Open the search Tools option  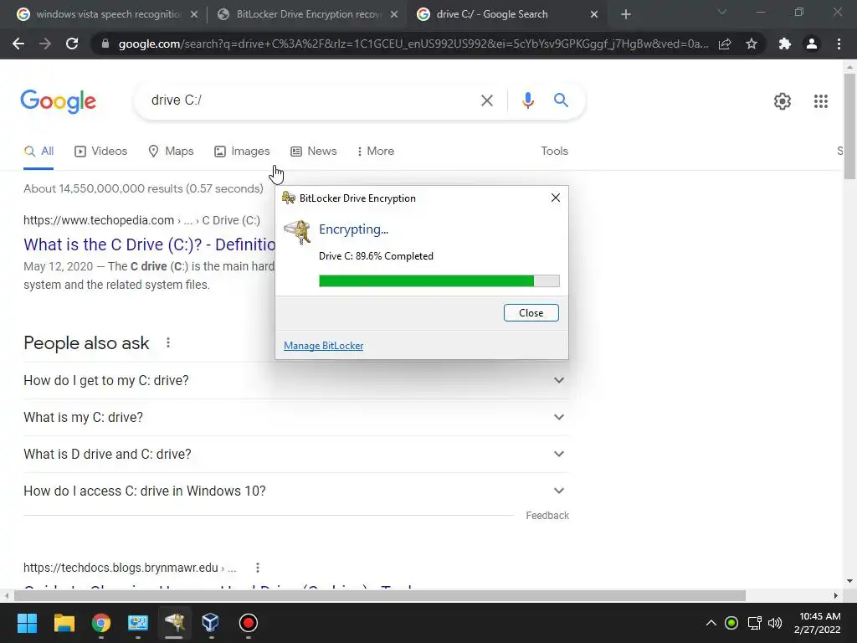pyautogui.click(x=554, y=151)
